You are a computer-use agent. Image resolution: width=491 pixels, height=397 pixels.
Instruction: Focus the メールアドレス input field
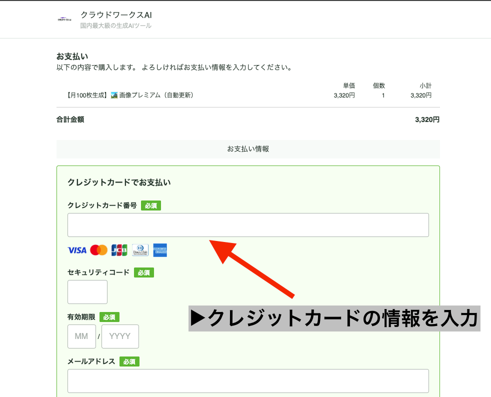248,381
